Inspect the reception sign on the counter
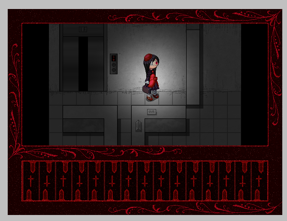 (151, 112)
